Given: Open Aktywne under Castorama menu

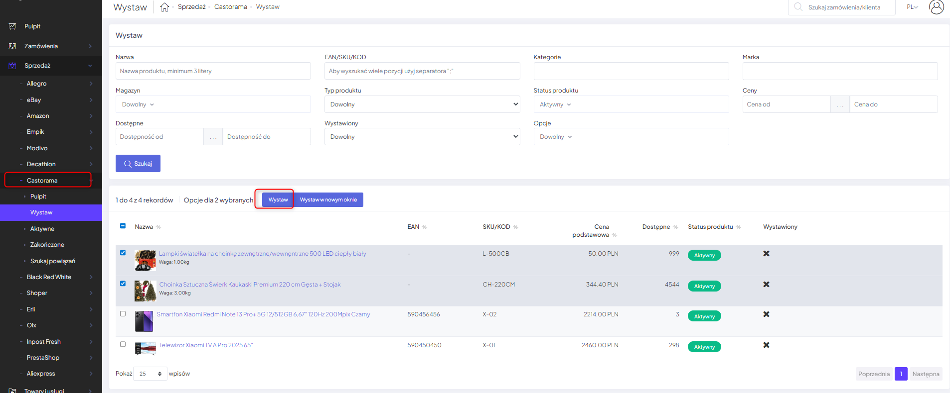Looking at the screenshot, I should pos(42,229).
